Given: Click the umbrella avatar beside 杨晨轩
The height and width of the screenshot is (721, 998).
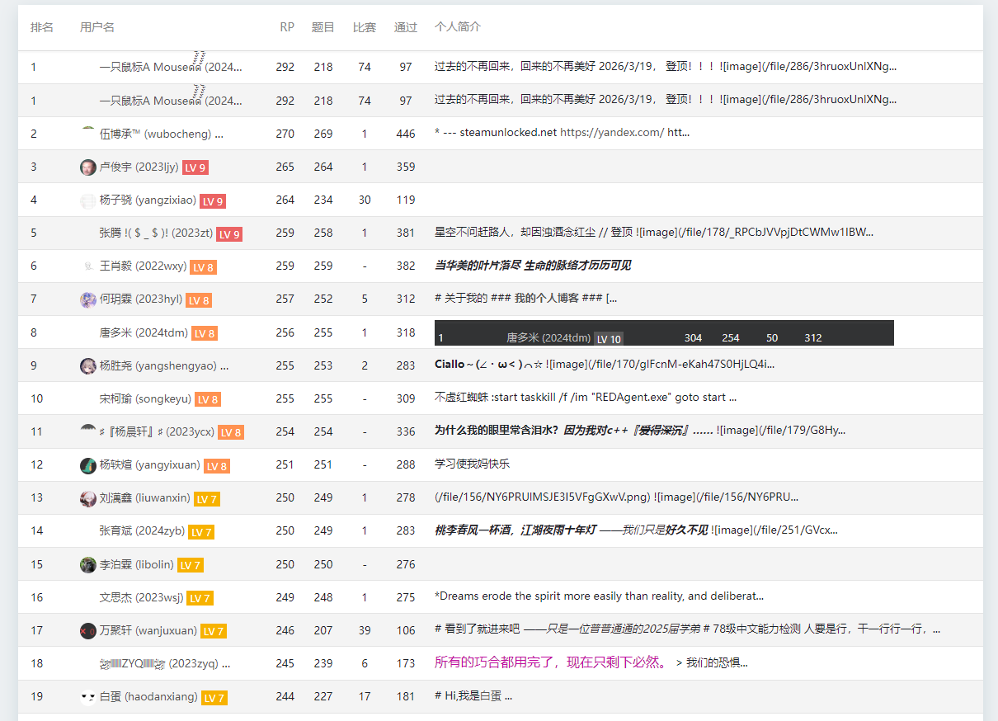Looking at the screenshot, I should point(87,430).
